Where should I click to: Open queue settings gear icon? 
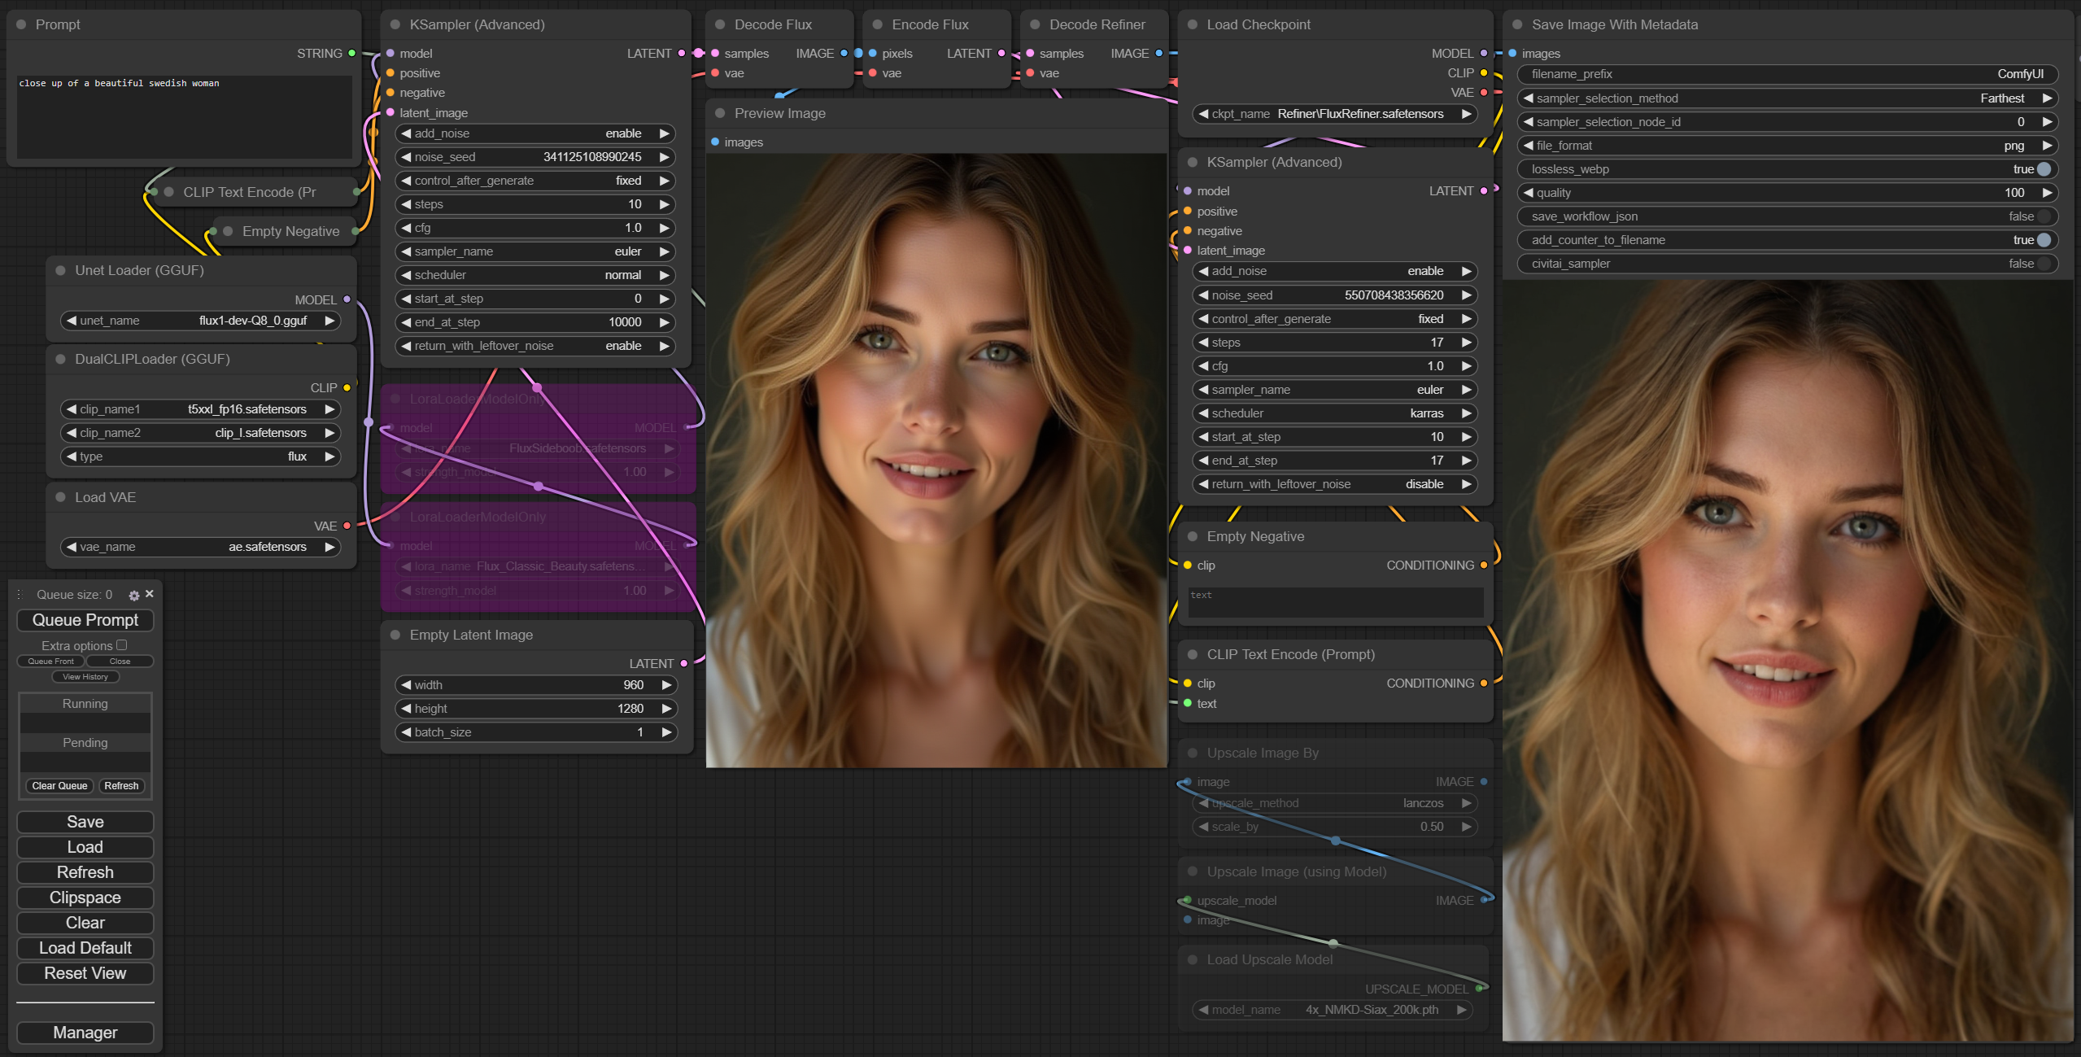[134, 596]
